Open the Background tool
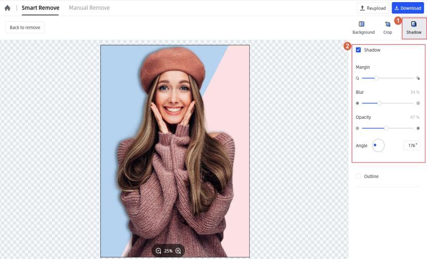The width and height of the screenshot is (427, 259). [x=363, y=28]
